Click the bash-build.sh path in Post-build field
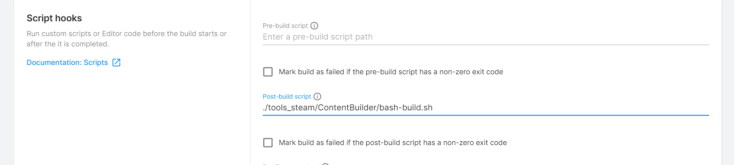734x165 pixels. [347, 108]
